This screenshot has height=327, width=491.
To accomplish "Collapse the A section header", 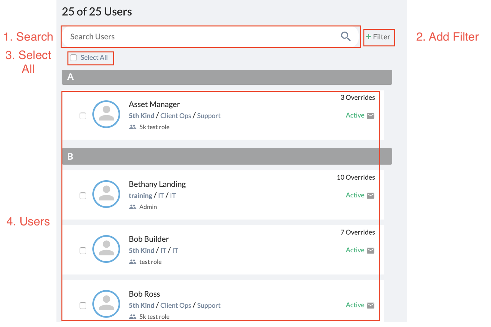I will click(x=227, y=77).
